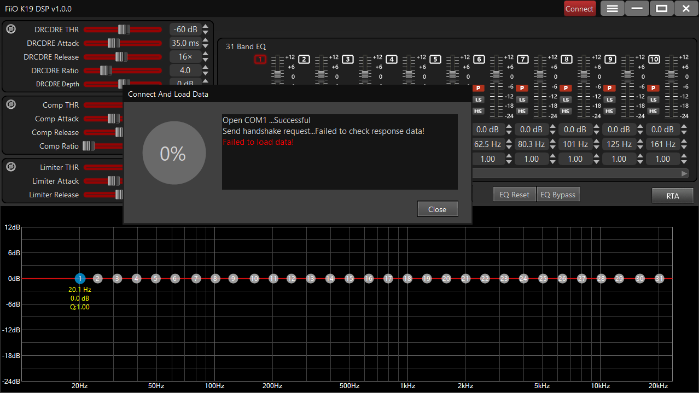Set band 7 to peak filter (P)
The width and height of the screenshot is (699, 393).
pos(522,88)
